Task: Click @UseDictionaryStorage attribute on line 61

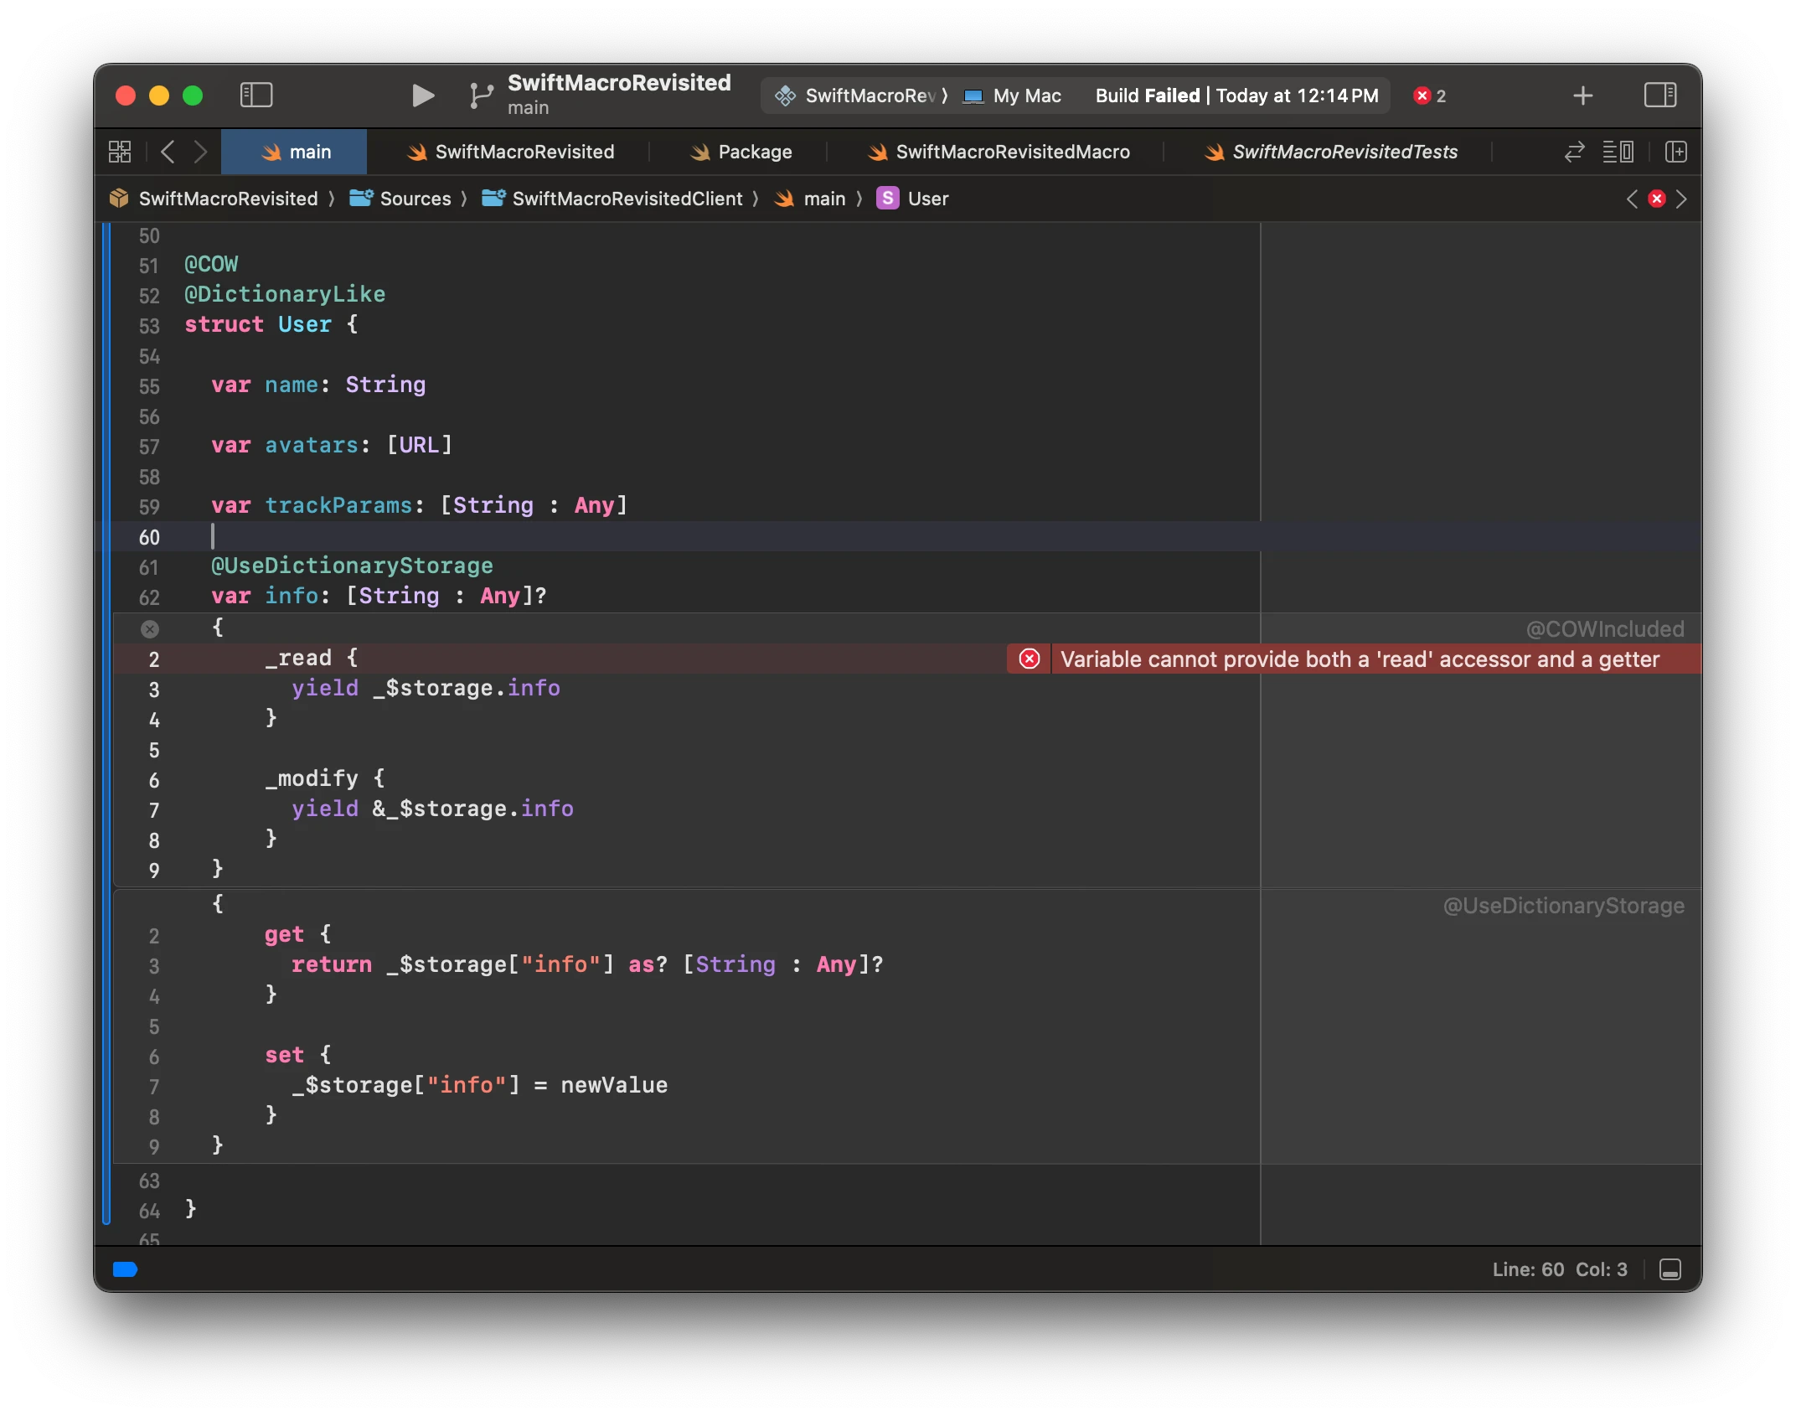Action: coord(352,566)
